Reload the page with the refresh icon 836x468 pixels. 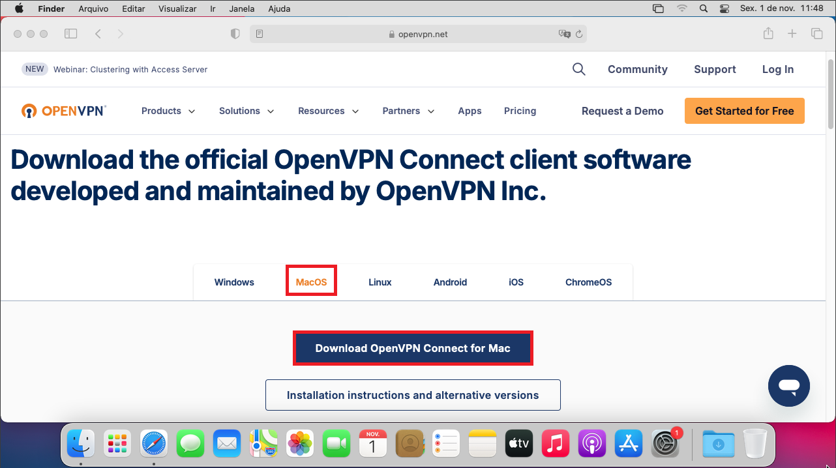(579, 34)
